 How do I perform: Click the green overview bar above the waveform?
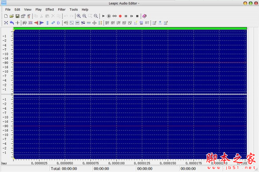click(x=130, y=28)
